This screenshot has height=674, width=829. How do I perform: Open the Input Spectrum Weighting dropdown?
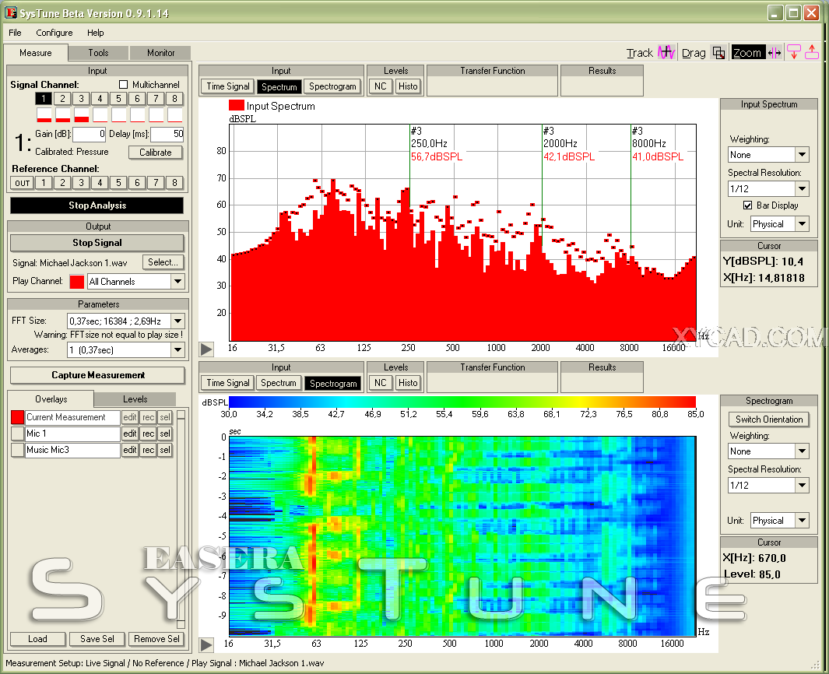tap(802, 154)
